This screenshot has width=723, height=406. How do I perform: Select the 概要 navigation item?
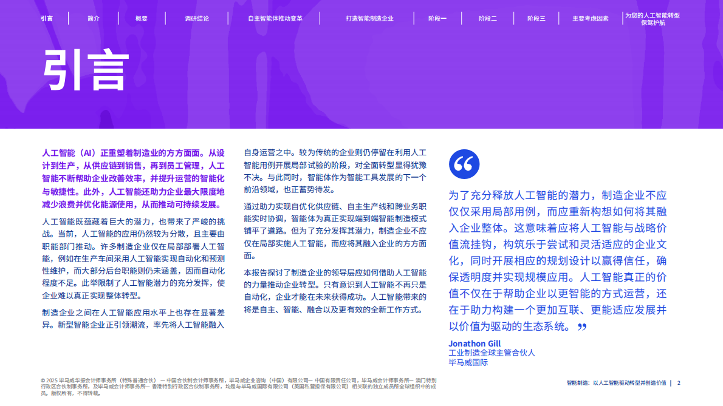142,18
